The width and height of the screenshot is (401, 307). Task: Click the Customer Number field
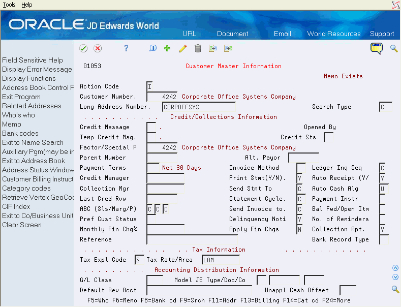(x=162, y=97)
